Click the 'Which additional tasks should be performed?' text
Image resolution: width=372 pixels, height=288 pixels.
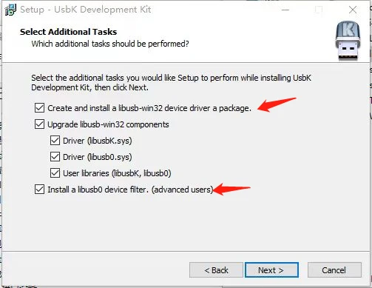(110, 44)
